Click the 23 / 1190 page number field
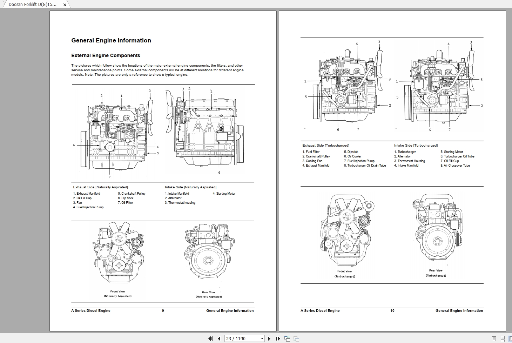The height and width of the screenshot is (343, 512). [242, 338]
